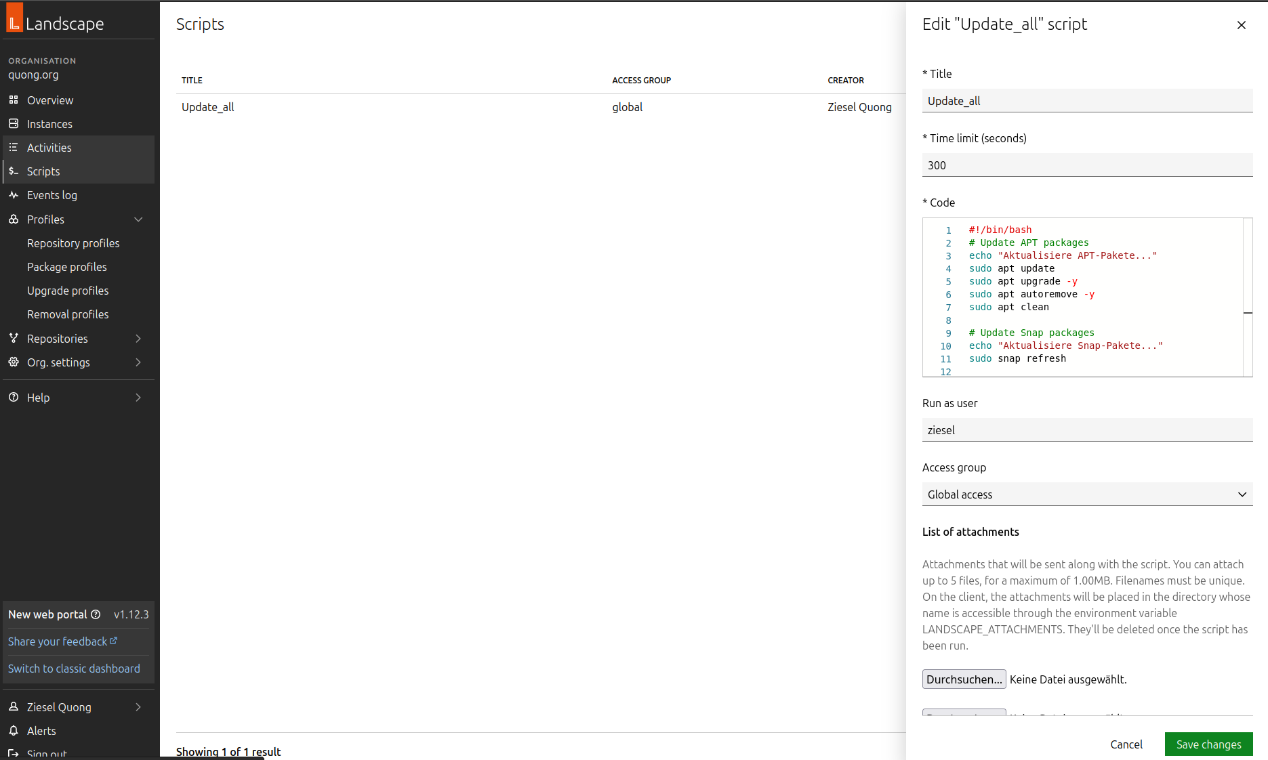Open the Access group dropdown
Viewport: 1268px width, 760px height.
pyautogui.click(x=1087, y=494)
